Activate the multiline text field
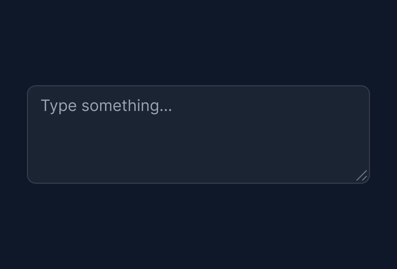This screenshot has width=397, height=269. pyautogui.click(x=198, y=134)
